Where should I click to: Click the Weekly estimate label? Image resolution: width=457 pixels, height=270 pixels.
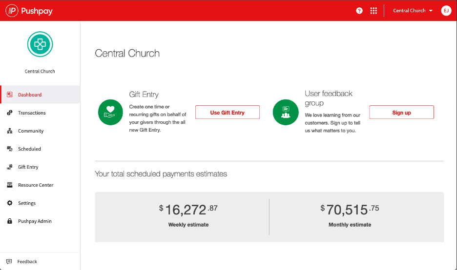pos(188,225)
